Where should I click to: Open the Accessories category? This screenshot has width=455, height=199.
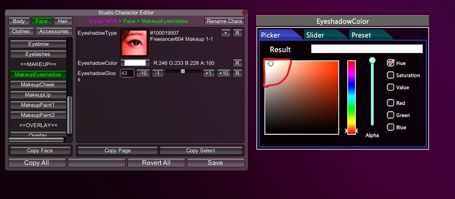[54, 31]
